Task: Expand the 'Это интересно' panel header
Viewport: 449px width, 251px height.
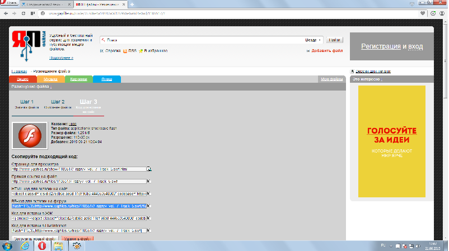Action: pyautogui.click(x=367, y=79)
